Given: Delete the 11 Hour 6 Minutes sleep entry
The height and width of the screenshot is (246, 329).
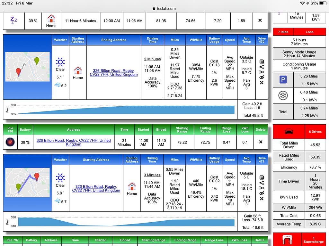Looking at the screenshot, I should 260,20.
